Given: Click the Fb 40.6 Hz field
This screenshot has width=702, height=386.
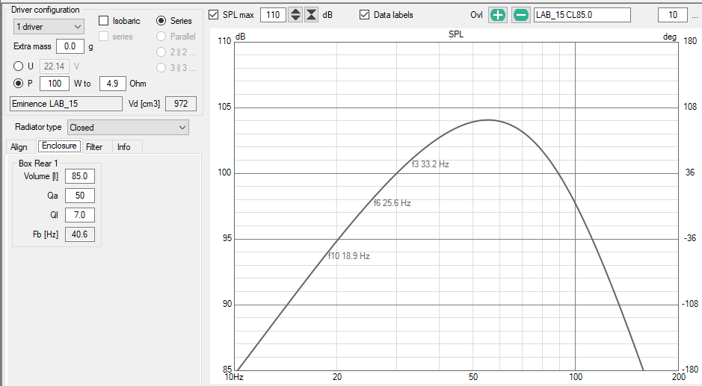Looking at the screenshot, I should (80, 234).
